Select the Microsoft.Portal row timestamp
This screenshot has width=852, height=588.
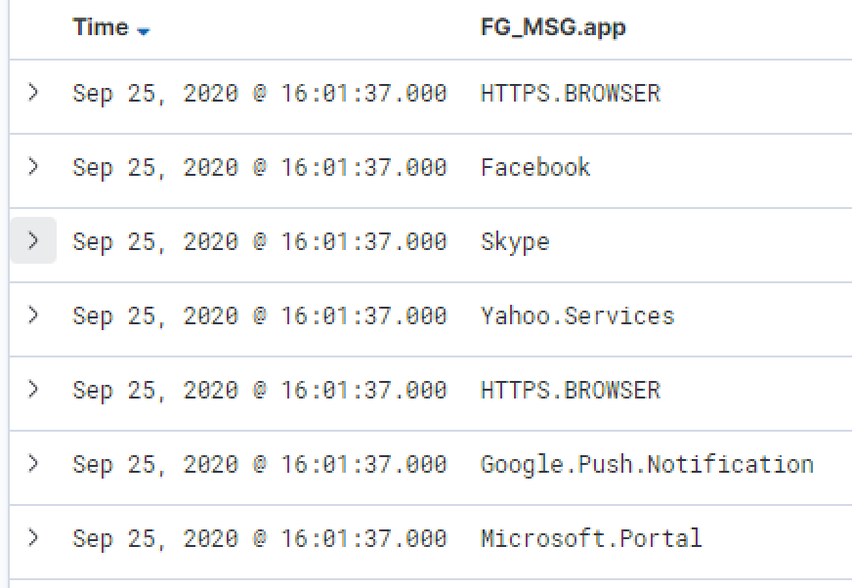pos(259,538)
